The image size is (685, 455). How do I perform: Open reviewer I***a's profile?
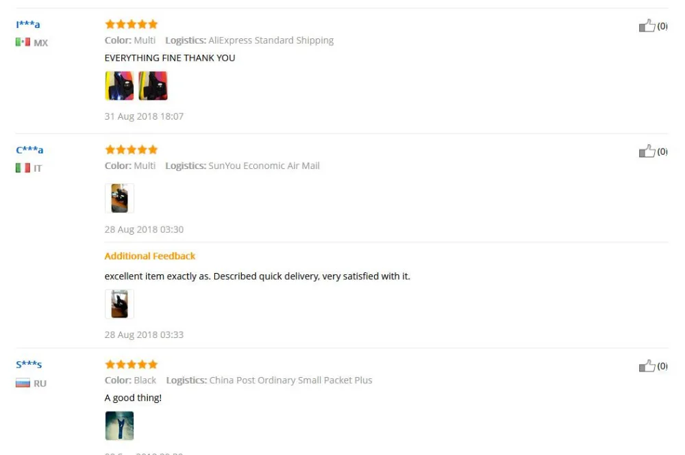(28, 25)
